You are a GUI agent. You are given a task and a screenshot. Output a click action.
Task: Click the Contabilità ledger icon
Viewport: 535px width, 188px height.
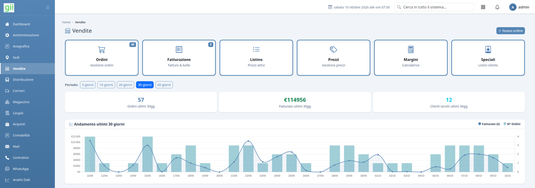pyautogui.click(x=7, y=135)
